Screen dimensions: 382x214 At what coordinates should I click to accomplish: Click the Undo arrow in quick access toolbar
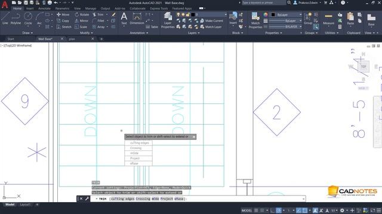56,2
